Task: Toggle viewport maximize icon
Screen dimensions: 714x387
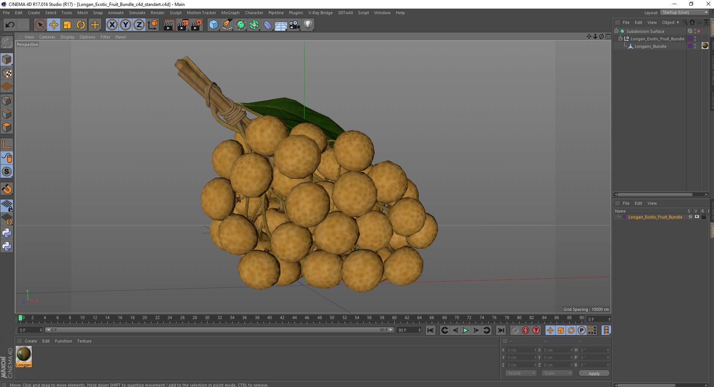Action: coord(608,37)
